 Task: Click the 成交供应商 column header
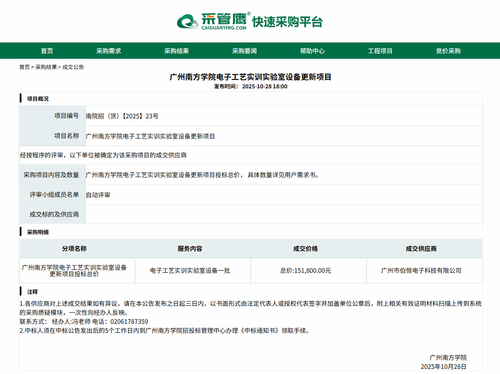421,249
